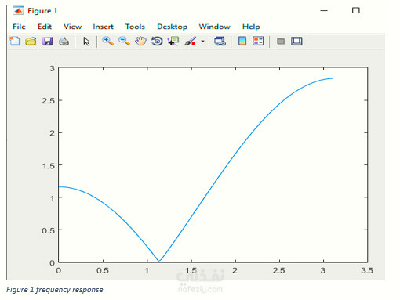Show plot tools and dock figure

pos(296,41)
